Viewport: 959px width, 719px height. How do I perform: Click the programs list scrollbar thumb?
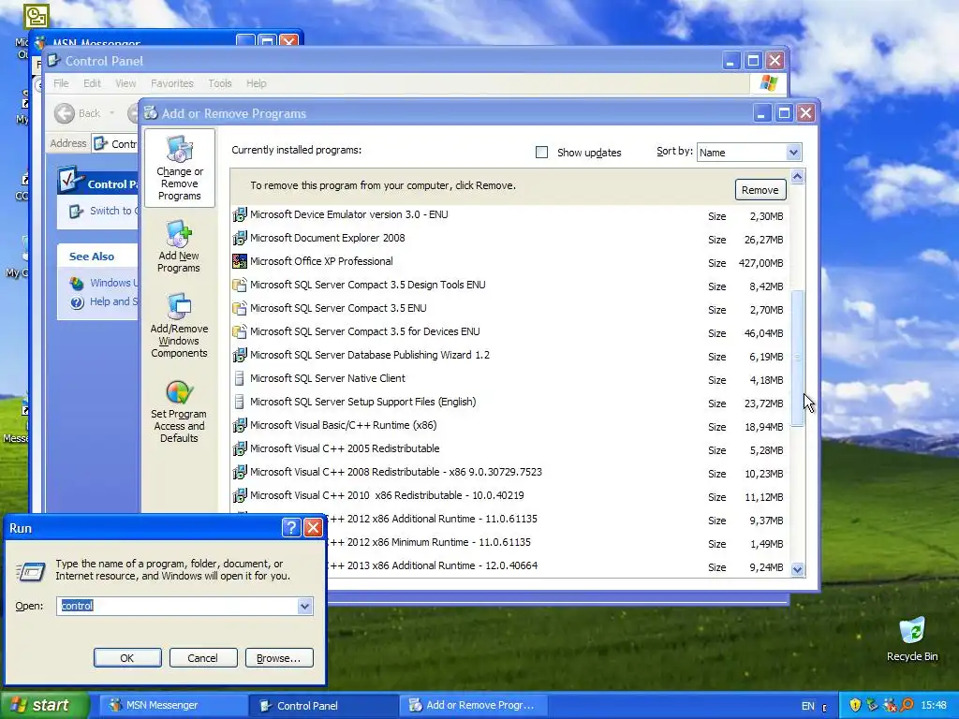pos(797,358)
